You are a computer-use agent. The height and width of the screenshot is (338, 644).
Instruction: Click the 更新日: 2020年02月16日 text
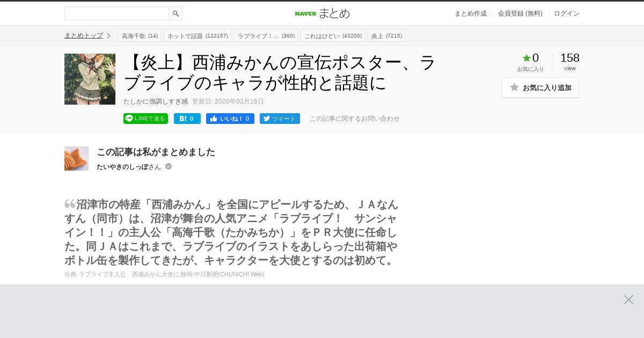pos(228,101)
